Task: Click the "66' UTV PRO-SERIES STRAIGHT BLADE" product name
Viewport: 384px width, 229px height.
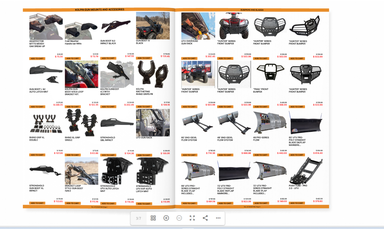Action: tap(191, 189)
